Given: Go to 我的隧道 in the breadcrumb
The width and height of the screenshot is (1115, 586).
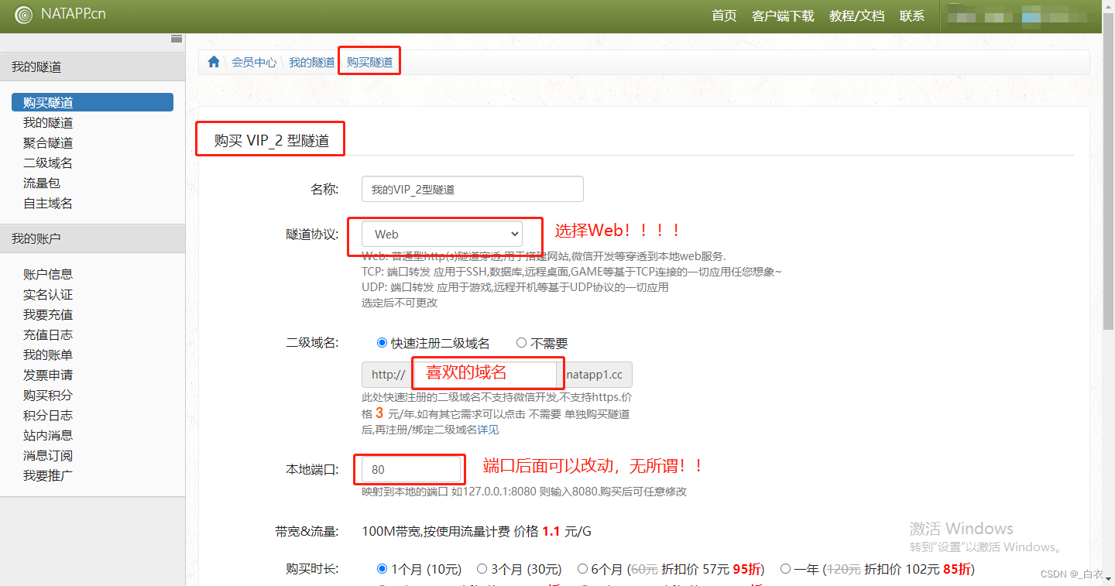Looking at the screenshot, I should point(311,62).
